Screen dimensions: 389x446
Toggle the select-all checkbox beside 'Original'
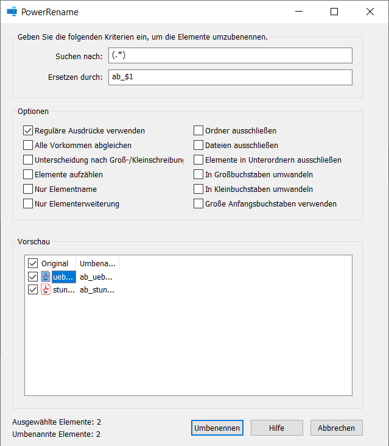tap(33, 263)
